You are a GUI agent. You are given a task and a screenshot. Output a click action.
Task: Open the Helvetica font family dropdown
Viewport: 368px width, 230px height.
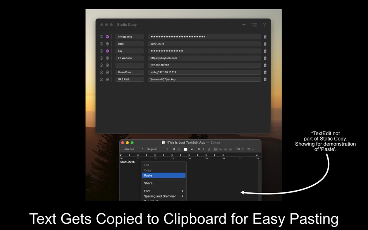(132, 149)
